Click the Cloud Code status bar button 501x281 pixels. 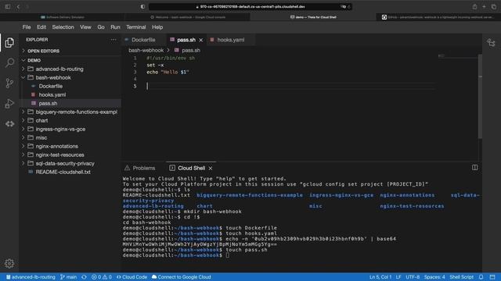132,277
